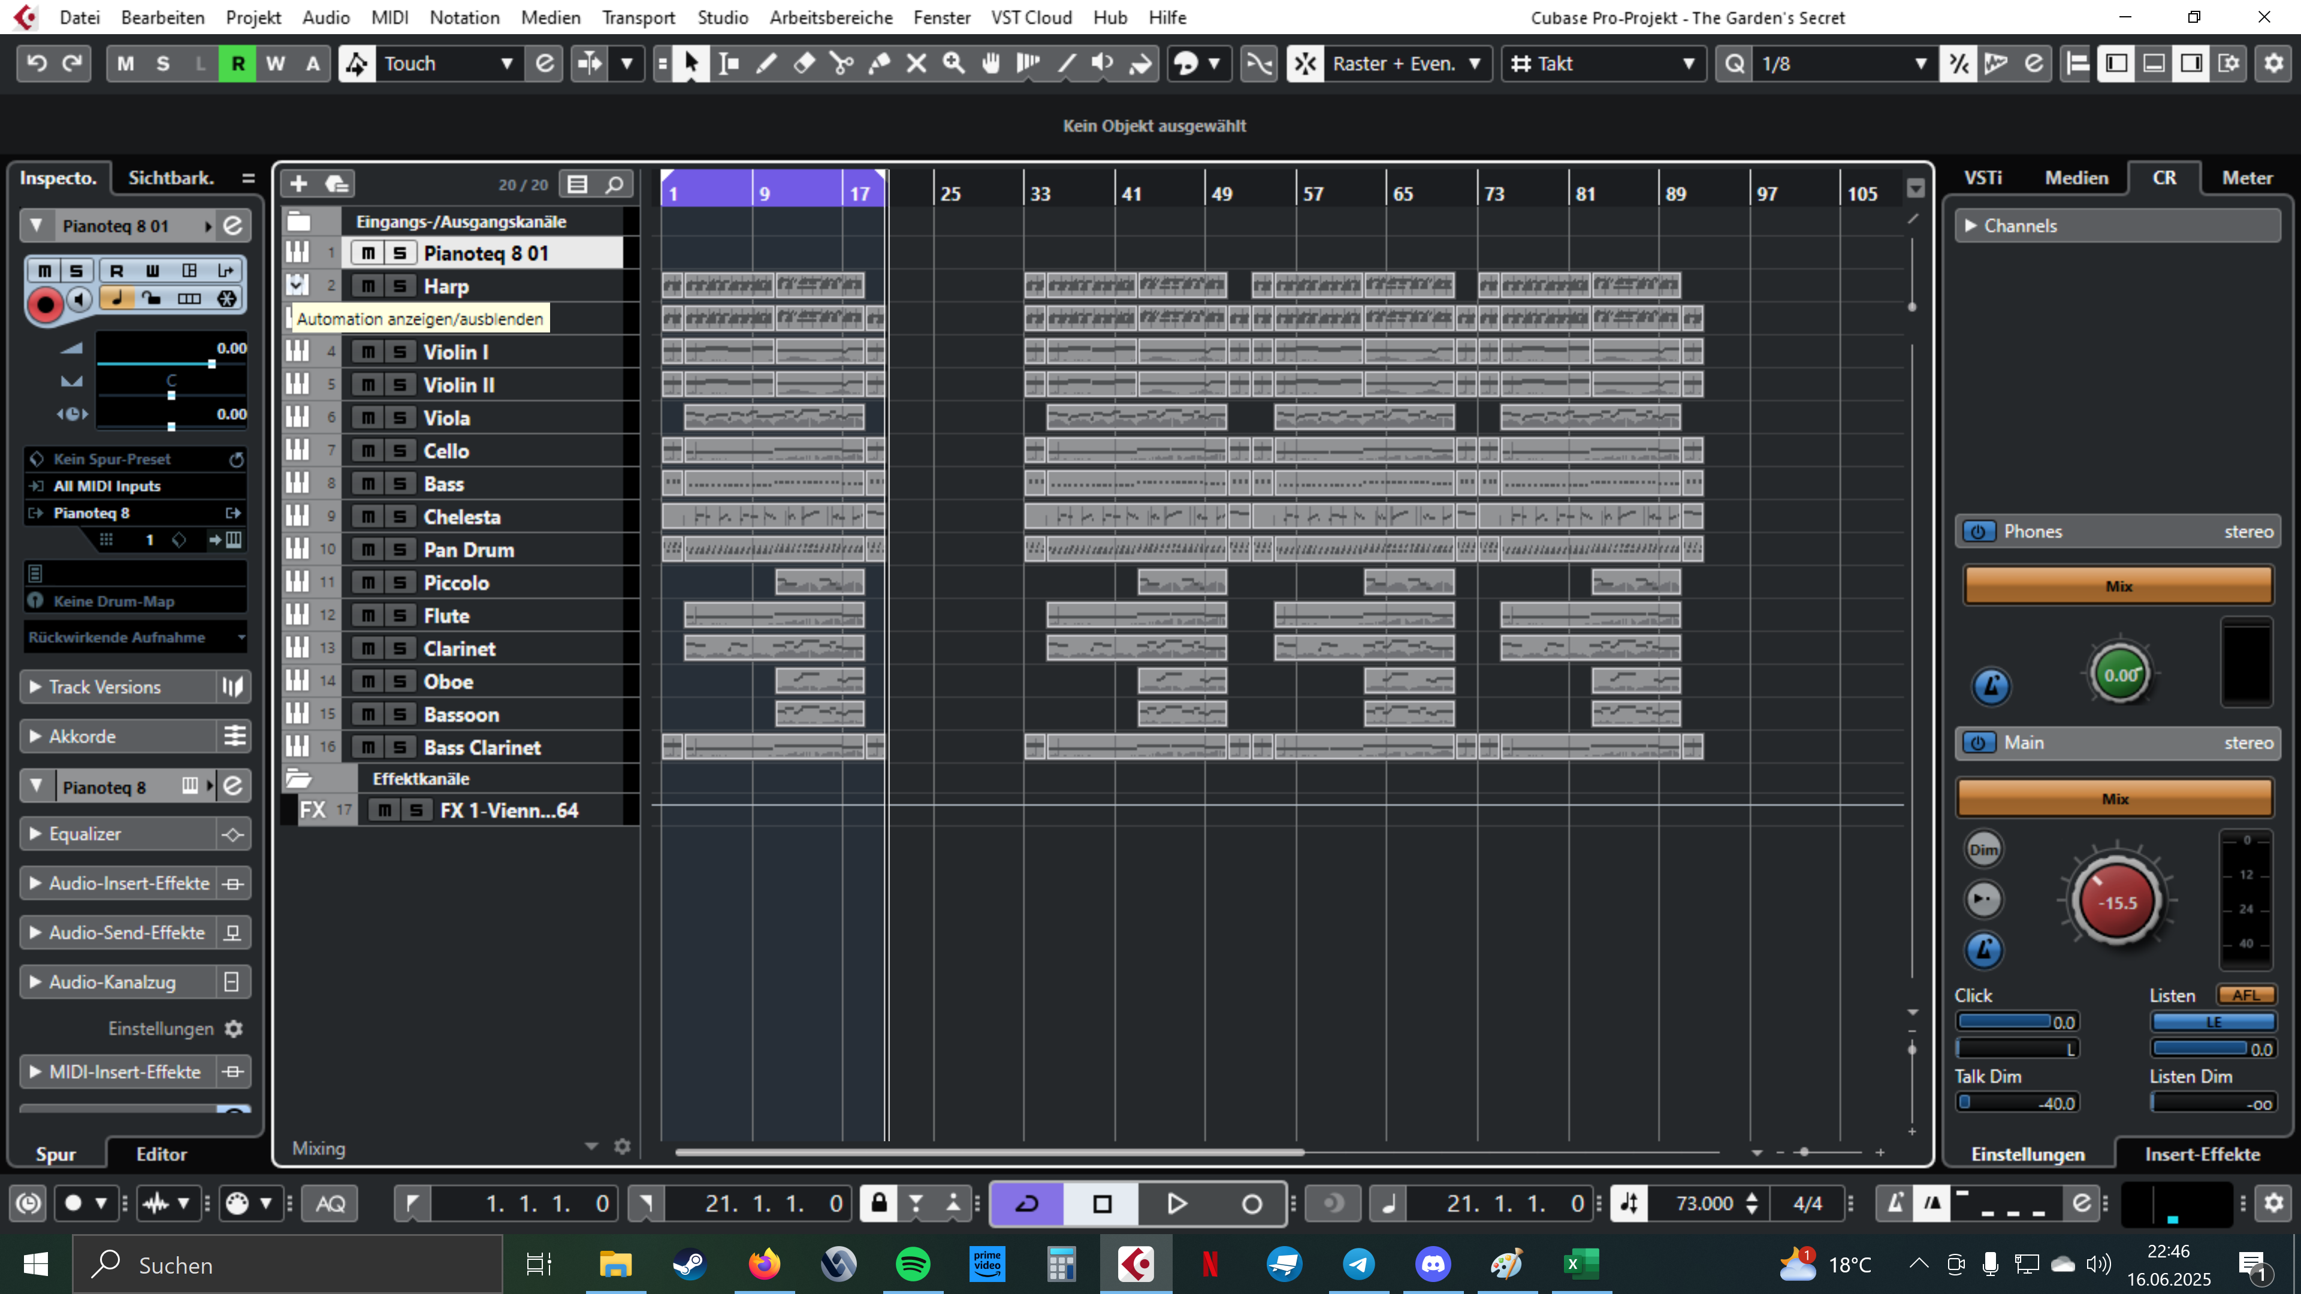Click the transport Stop button
Viewport: 2301px width, 1294px height.
coord(1103,1204)
